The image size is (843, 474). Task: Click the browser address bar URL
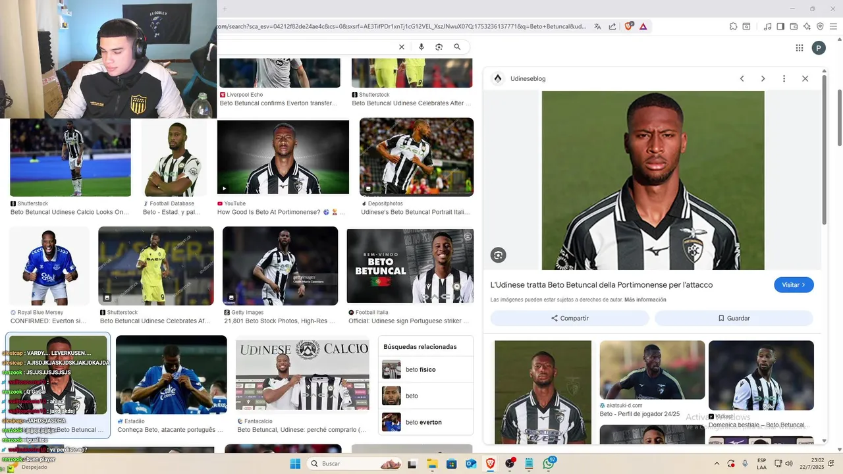coord(400,26)
